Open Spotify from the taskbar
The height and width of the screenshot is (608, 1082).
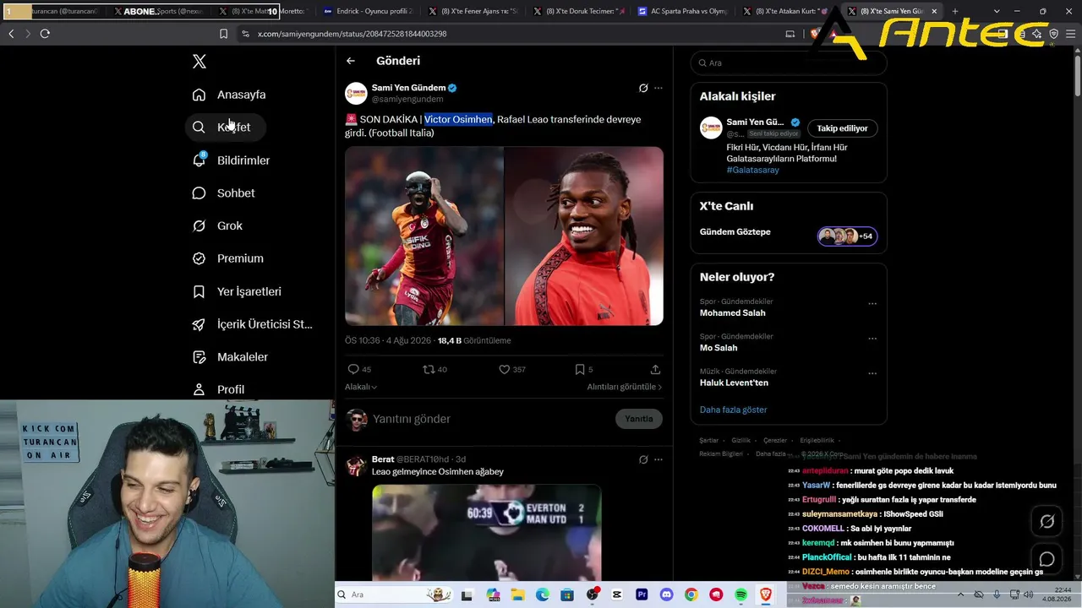(741, 595)
